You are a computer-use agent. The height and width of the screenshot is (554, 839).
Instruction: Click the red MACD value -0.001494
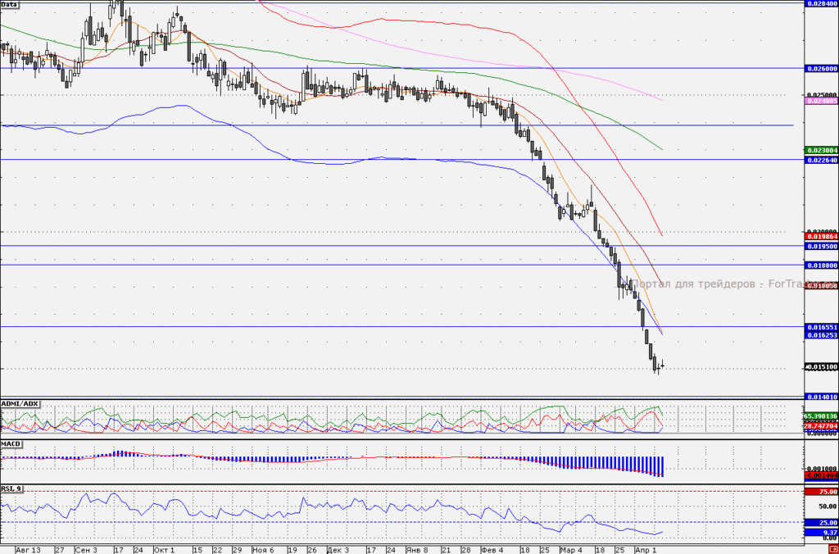tap(822, 475)
